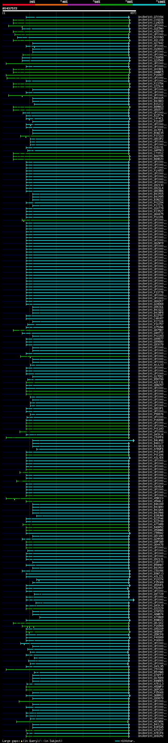Select the UniRef100_P10853 label
This screenshot has width=168, height=743.
click(x=151, y=171)
